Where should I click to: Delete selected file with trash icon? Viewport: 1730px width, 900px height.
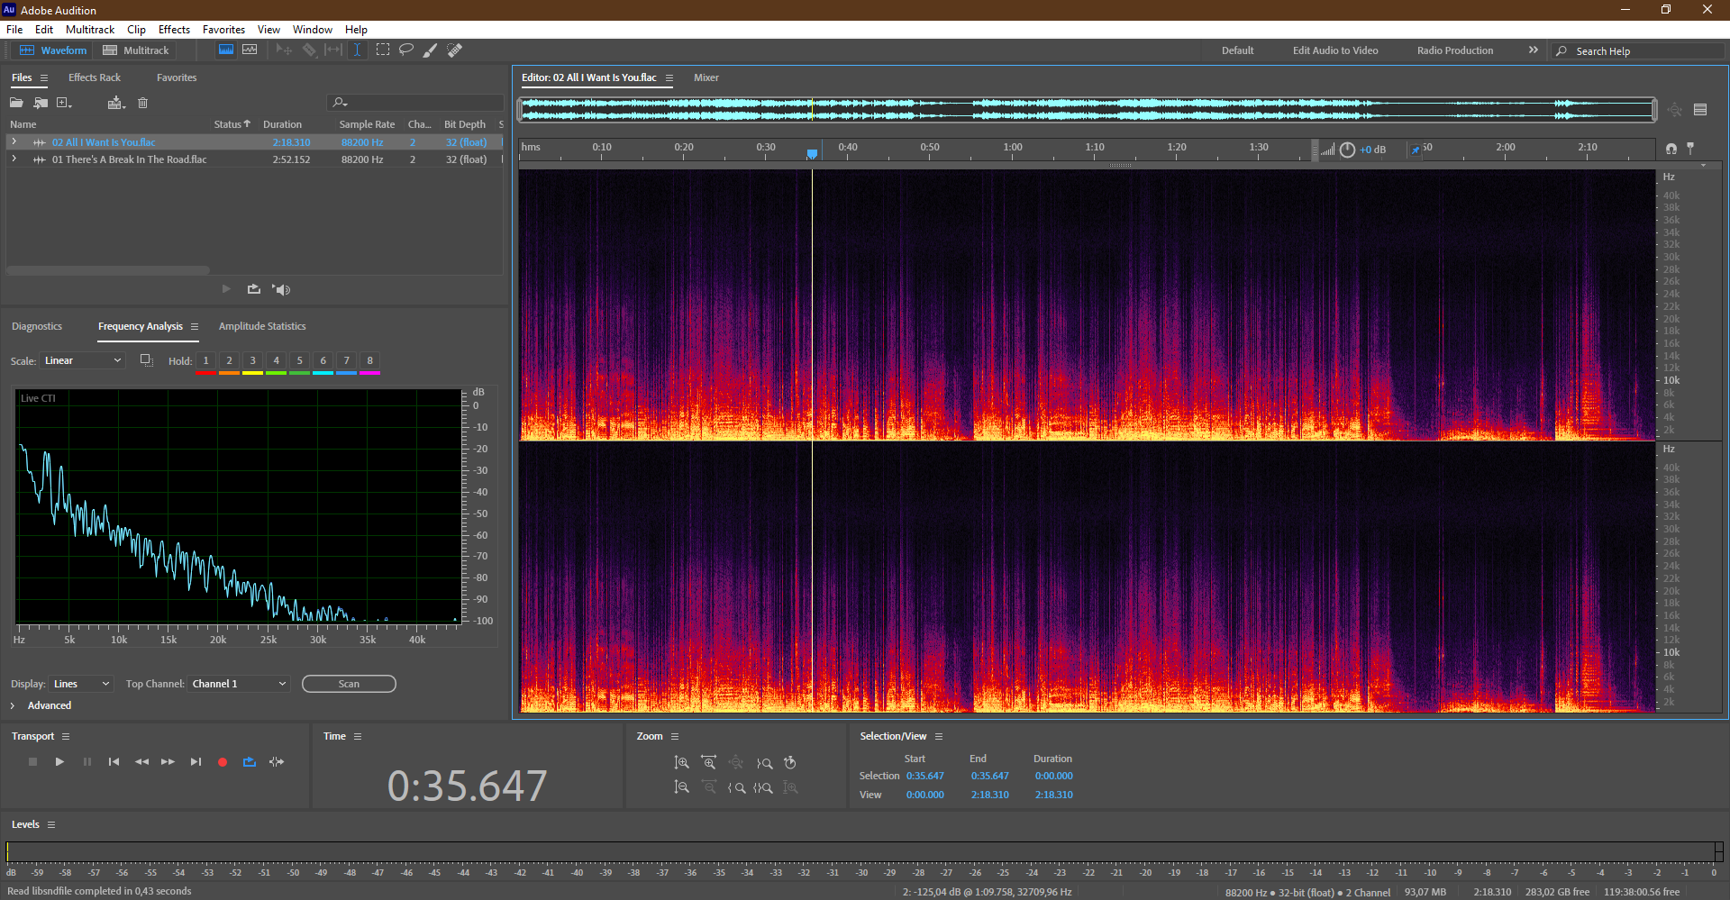pos(142,103)
